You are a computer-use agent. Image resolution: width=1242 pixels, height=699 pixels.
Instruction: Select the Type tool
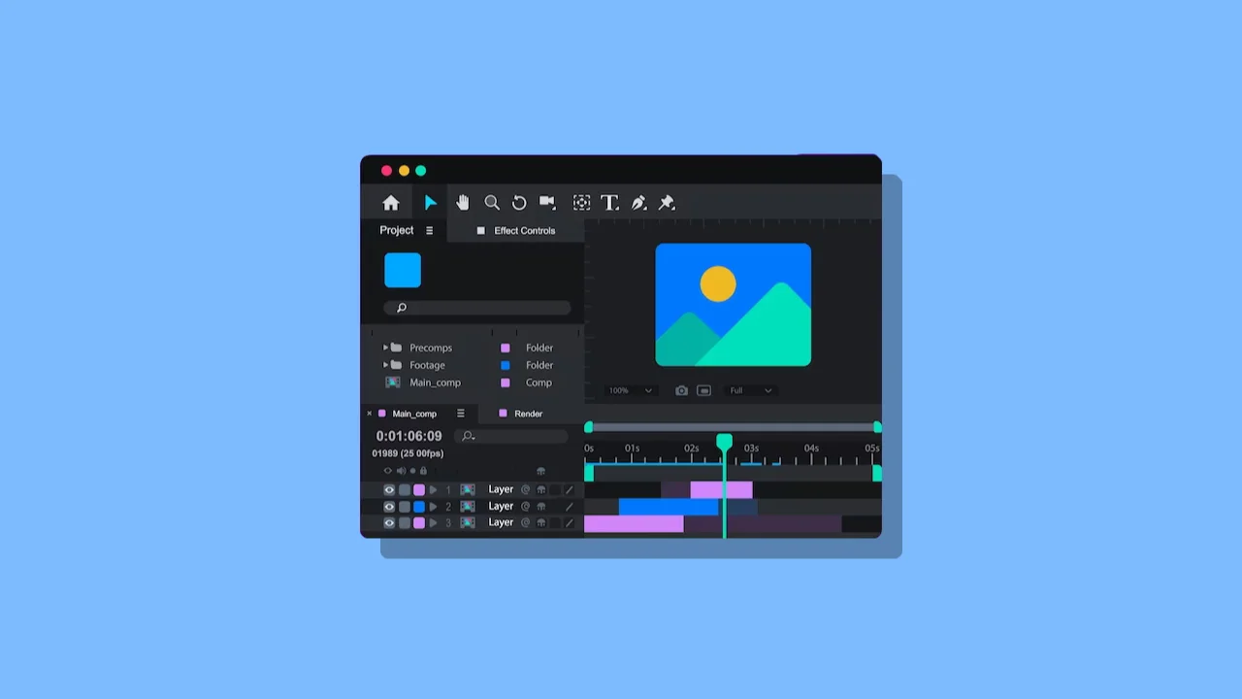tap(610, 202)
